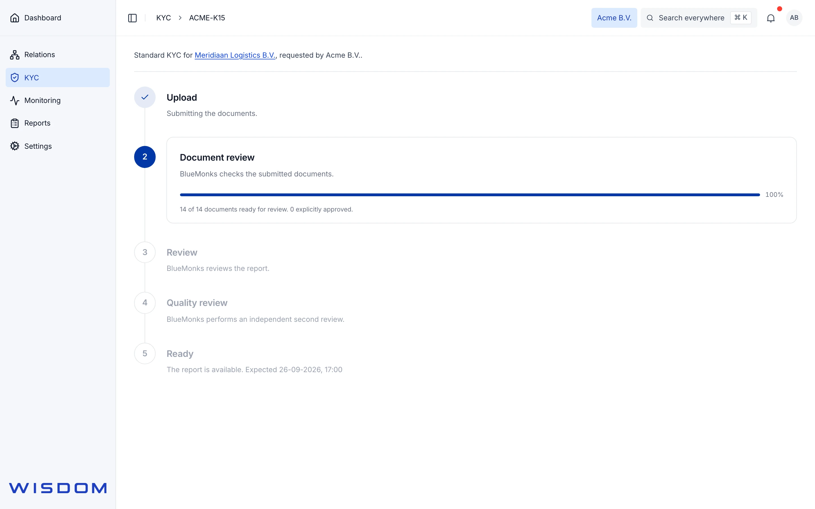Viewport: 815px width, 509px height.
Task: Open the notifications bell
Action: click(x=771, y=18)
